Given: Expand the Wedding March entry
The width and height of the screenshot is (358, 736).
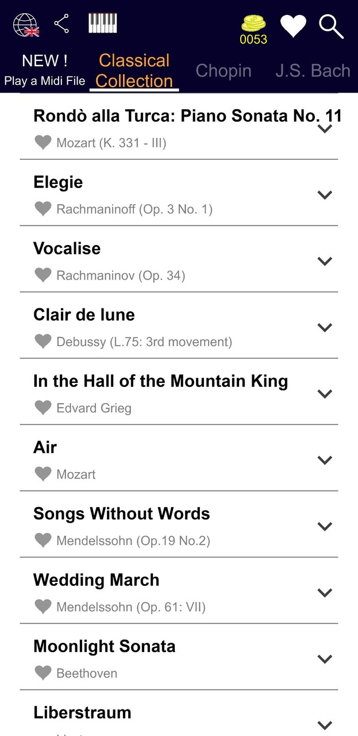Looking at the screenshot, I should [325, 592].
